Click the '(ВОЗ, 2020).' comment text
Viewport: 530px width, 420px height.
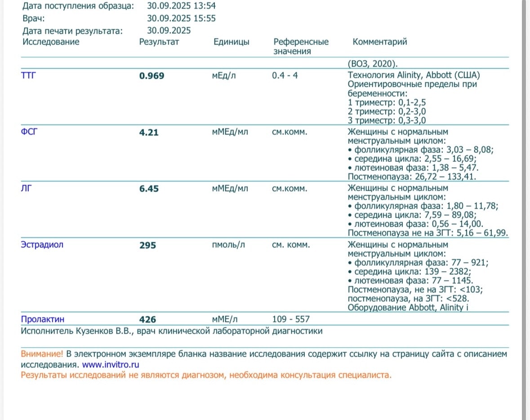point(373,63)
